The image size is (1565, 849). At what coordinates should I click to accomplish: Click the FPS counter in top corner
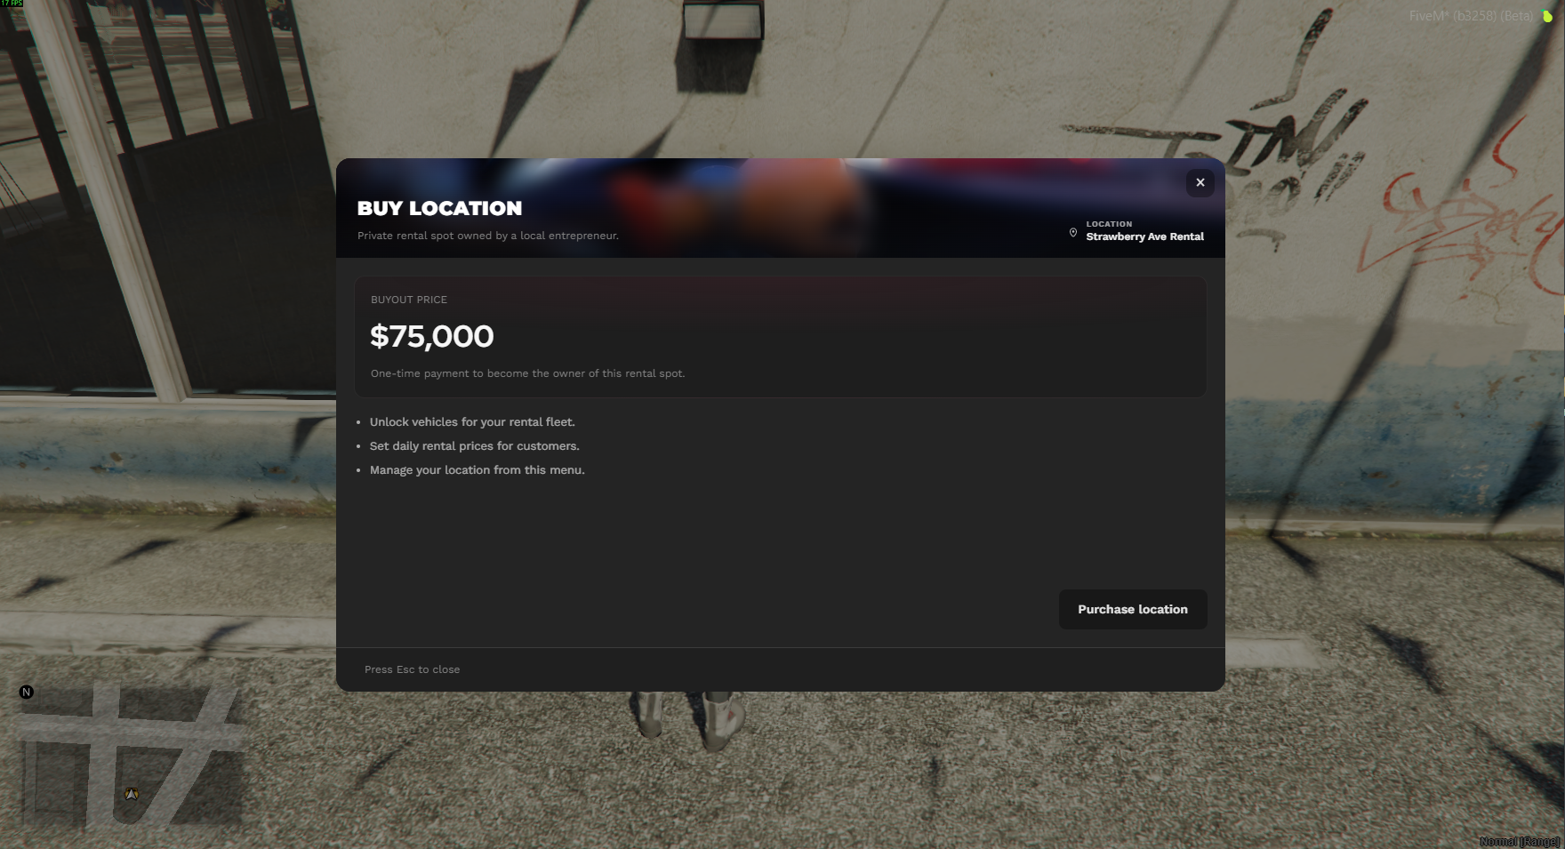tap(12, 4)
